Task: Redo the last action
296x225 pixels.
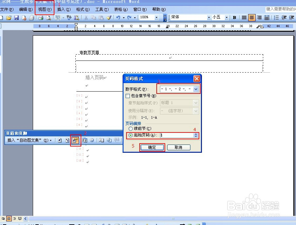Action: [x=129, y=18]
